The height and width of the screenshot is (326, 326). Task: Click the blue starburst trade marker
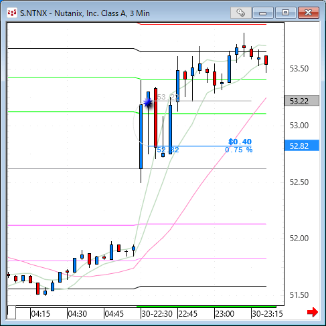(147, 103)
